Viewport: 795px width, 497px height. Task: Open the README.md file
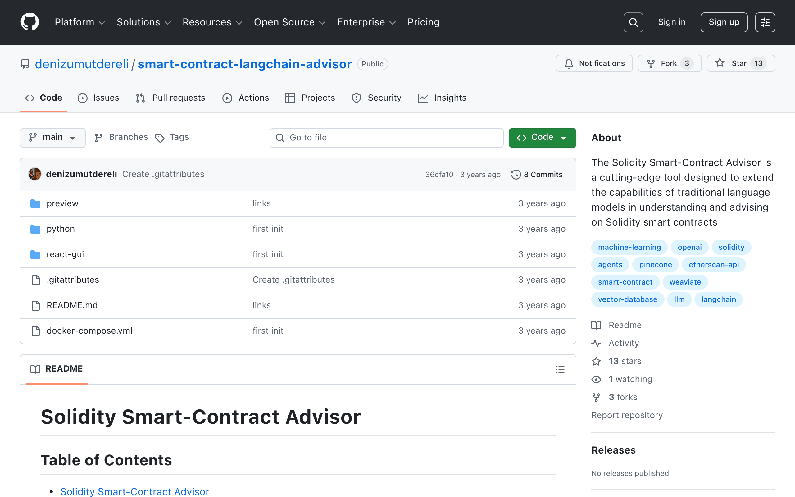tap(72, 305)
